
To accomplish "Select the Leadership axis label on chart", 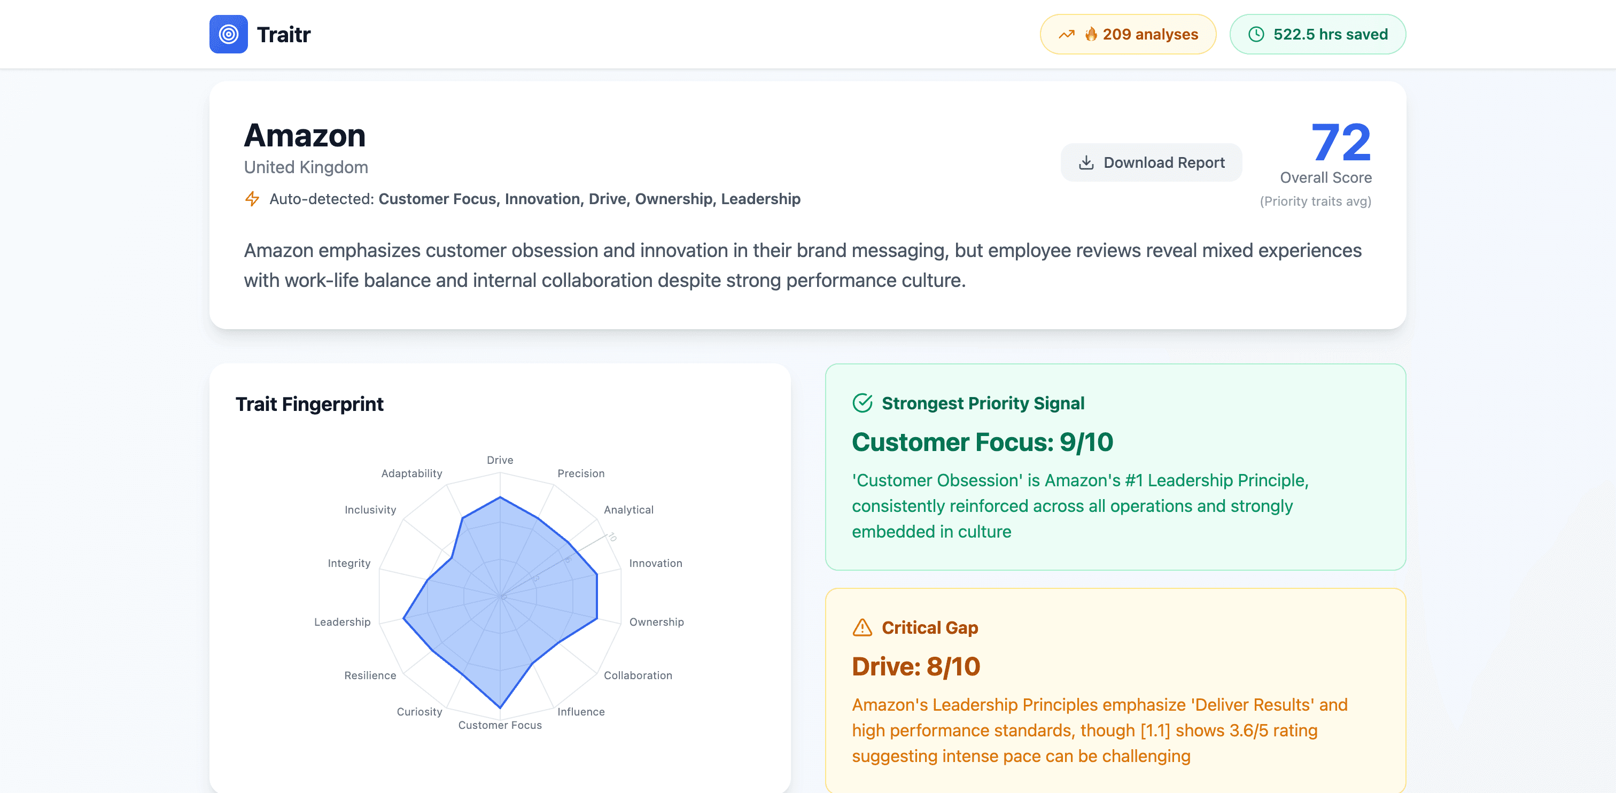I will point(342,621).
